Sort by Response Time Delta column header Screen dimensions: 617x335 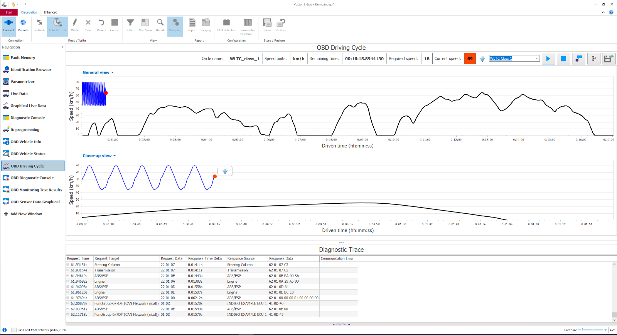pos(206,259)
